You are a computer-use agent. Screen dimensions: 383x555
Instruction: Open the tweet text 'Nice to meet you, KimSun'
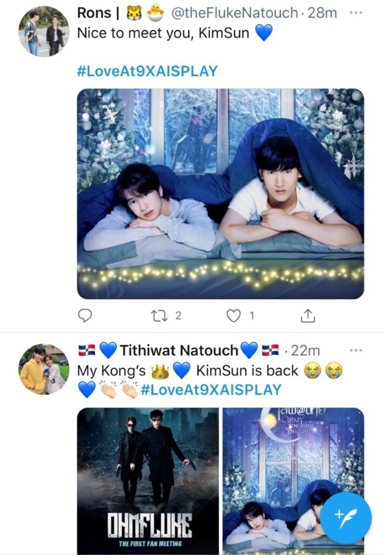click(163, 33)
